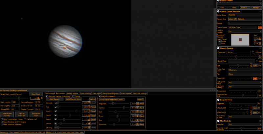Toggle Gaussian Wavelet Sharpening checkbox
Screen dimensions: 263x134
[47, 96]
